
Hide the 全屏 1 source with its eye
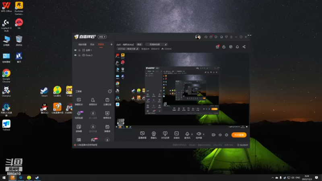tap(75, 50)
